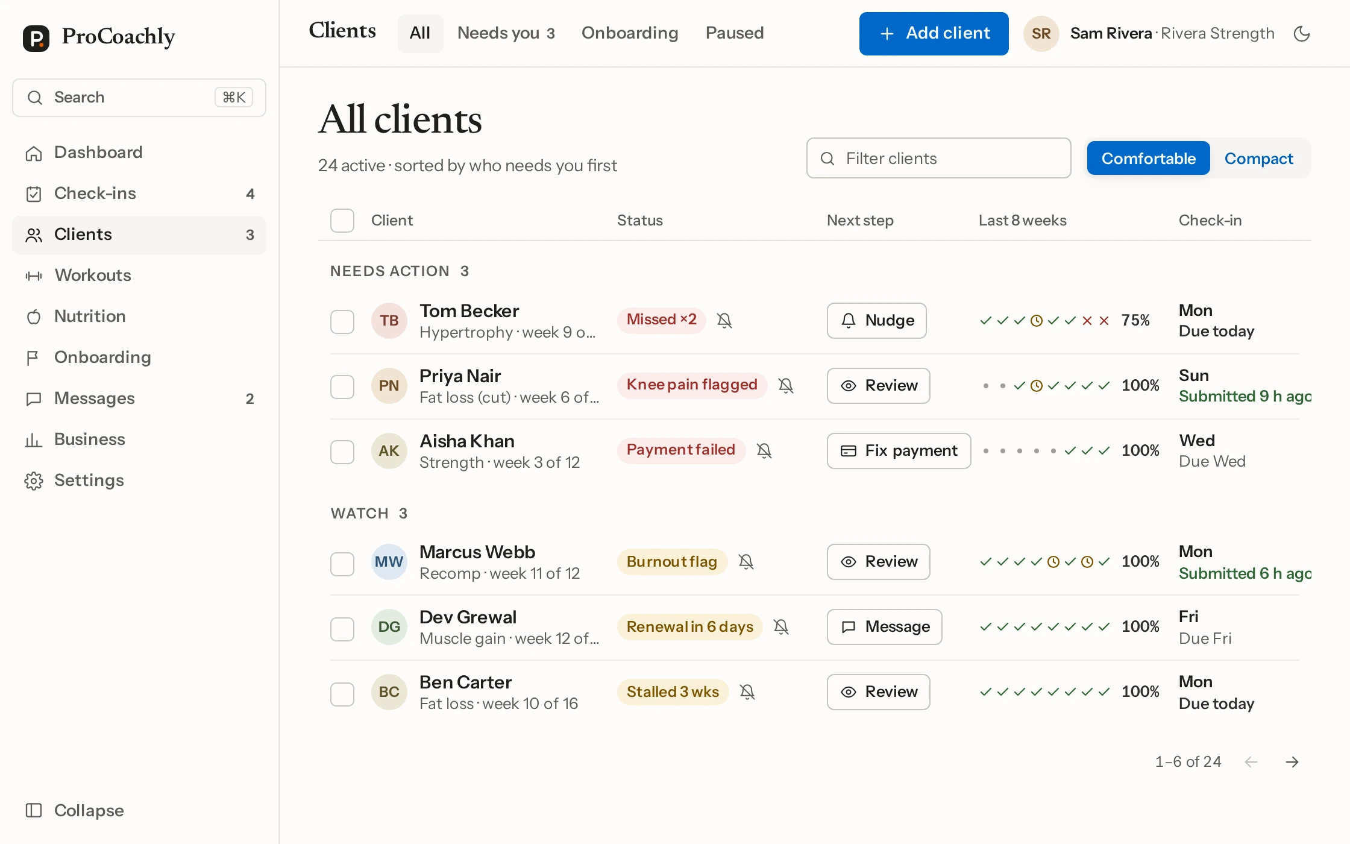1350x844 pixels.
Task: Select all clients header checkbox
Action: [342, 221]
